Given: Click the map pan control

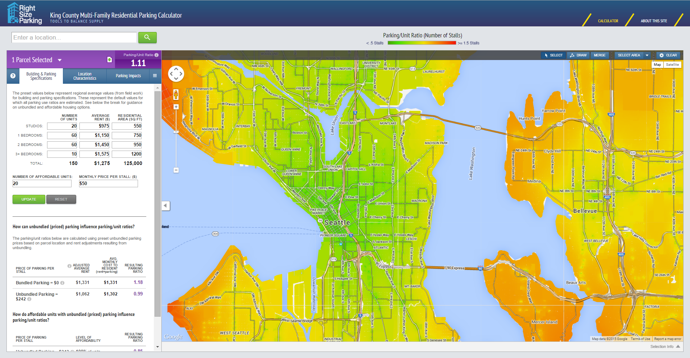Looking at the screenshot, I should (x=176, y=74).
